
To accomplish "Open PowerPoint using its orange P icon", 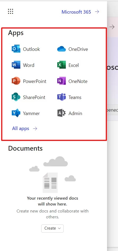I will pyautogui.click(x=16, y=81).
